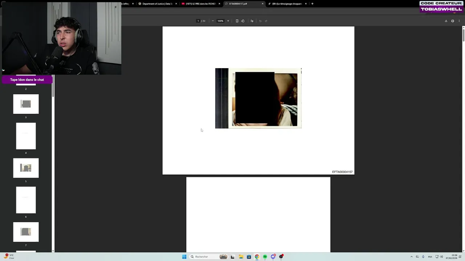Zoom out the PDF with minus button
The width and height of the screenshot is (465, 261).
pyautogui.click(x=213, y=21)
